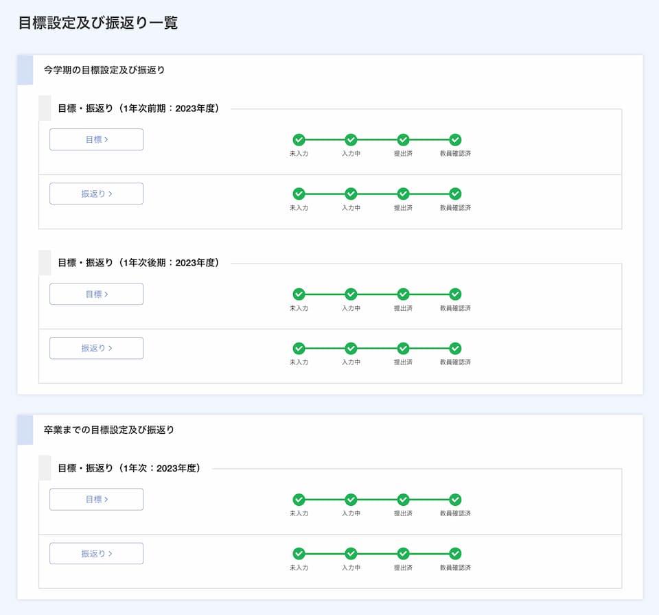
Task: Click 提出済 check icon in 1年次後期 目標 row
Action: click(403, 294)
